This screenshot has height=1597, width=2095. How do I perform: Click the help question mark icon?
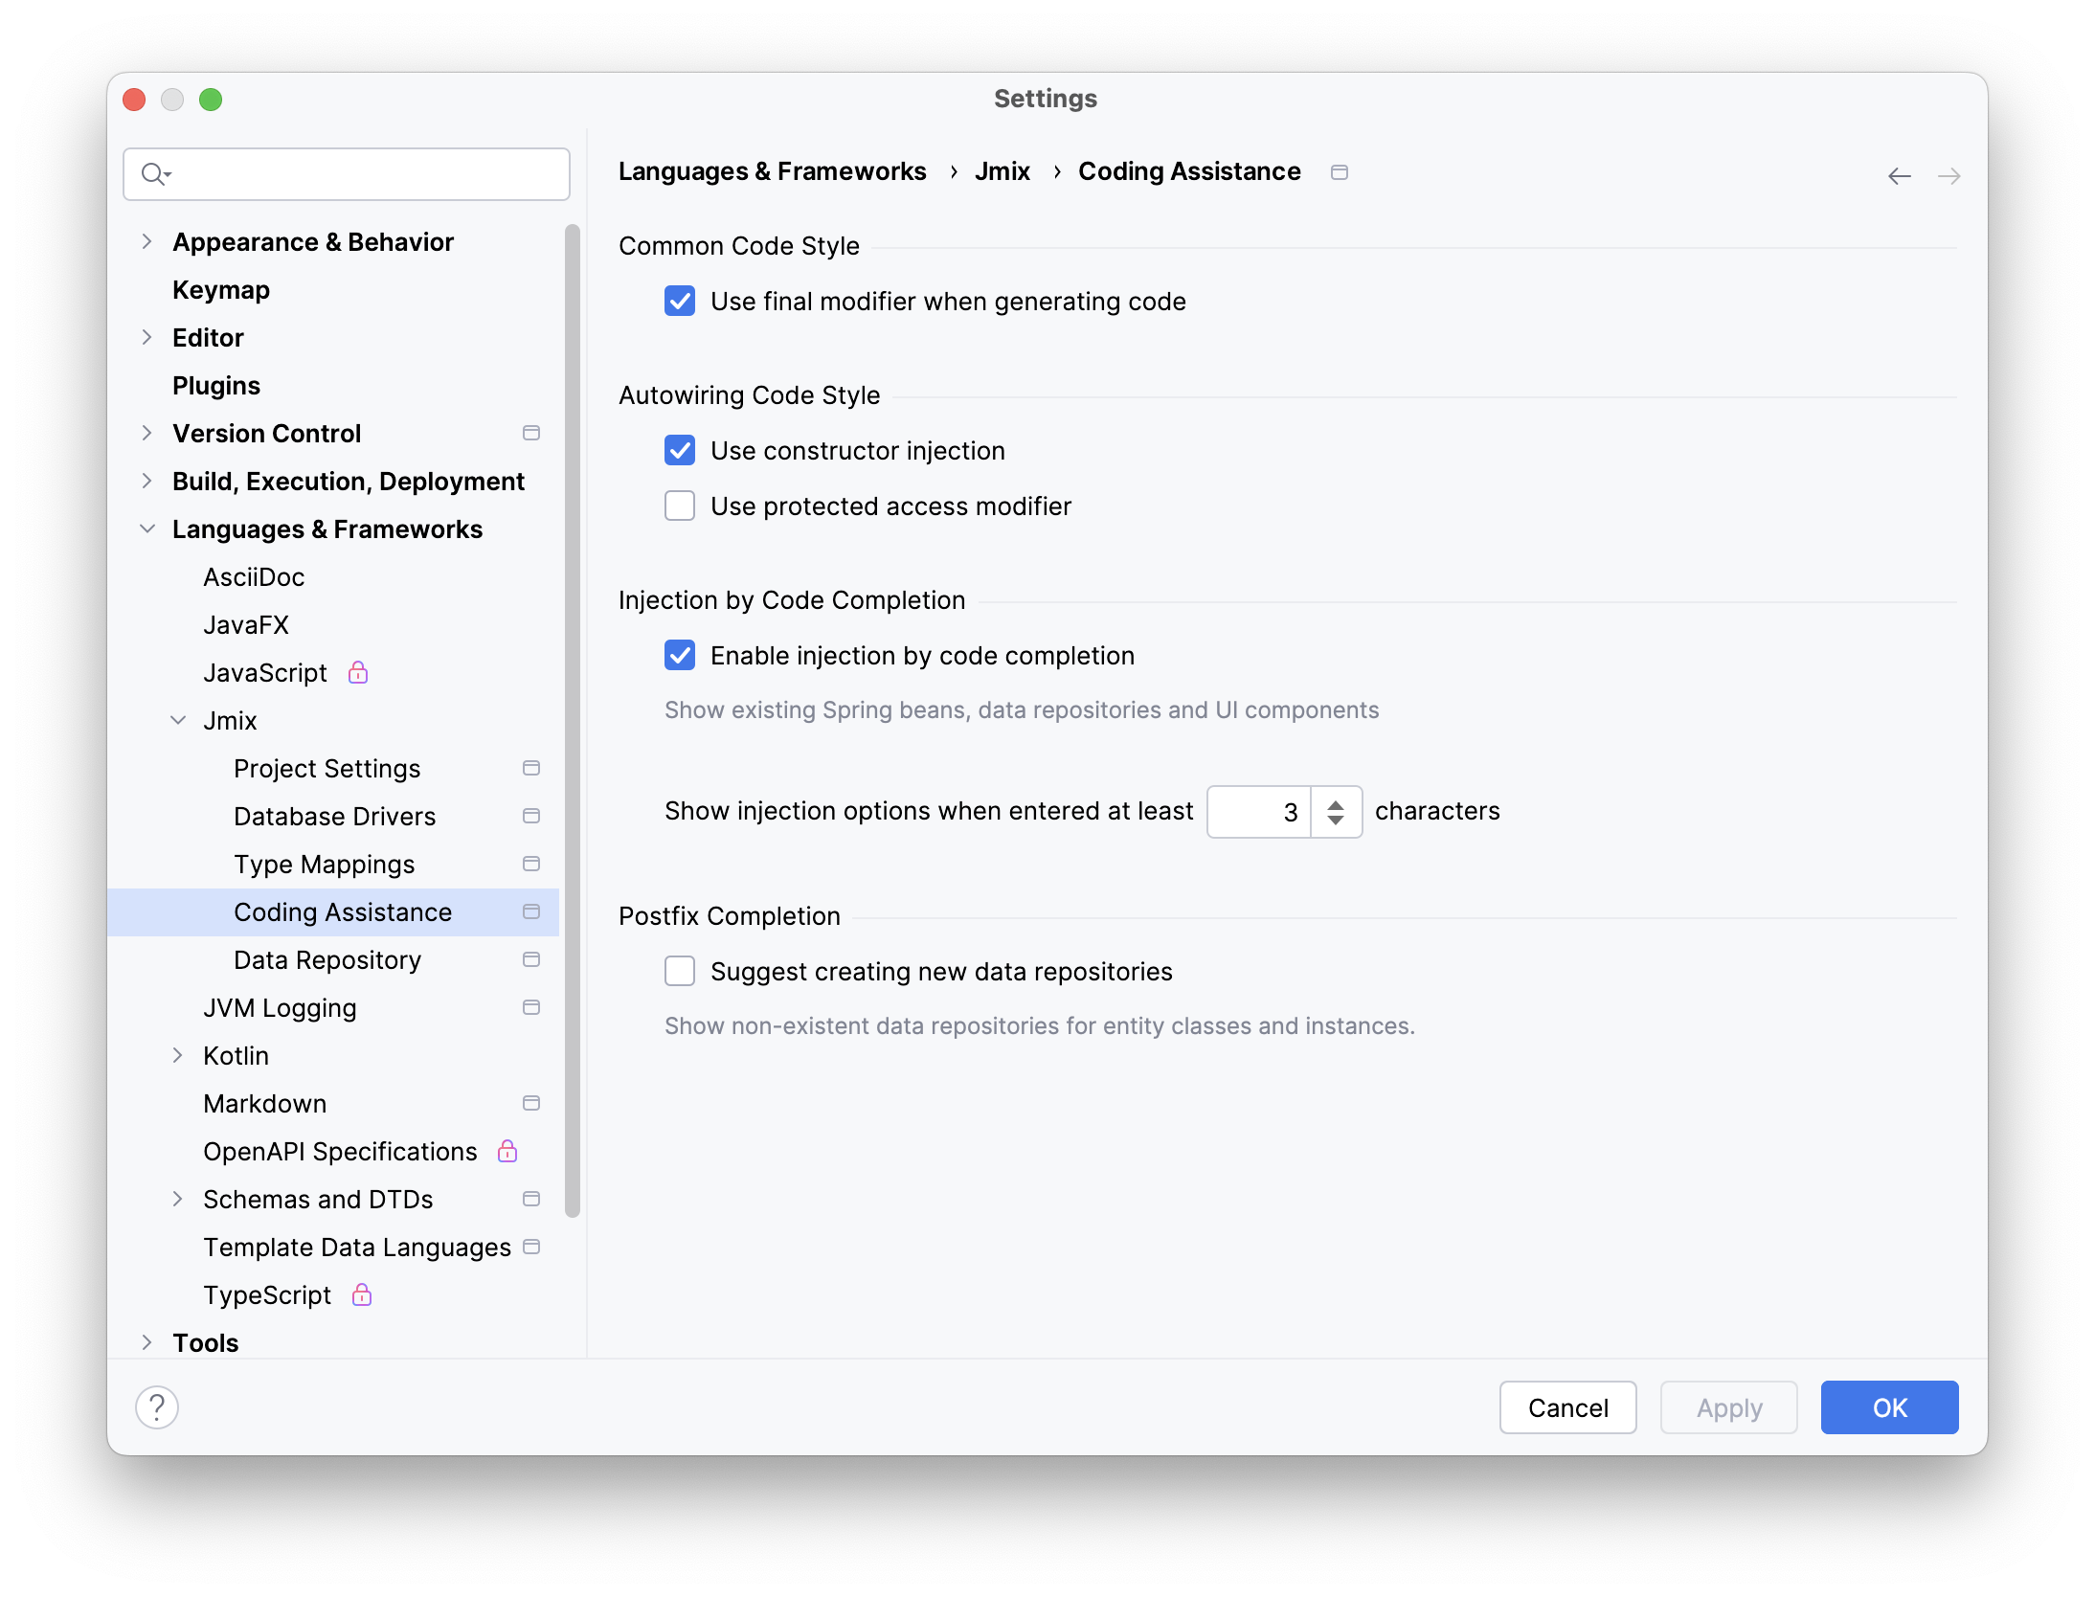point(157,1407)
